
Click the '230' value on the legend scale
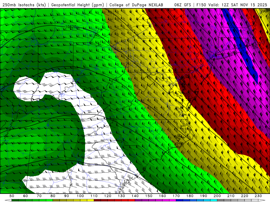point(258,196)
